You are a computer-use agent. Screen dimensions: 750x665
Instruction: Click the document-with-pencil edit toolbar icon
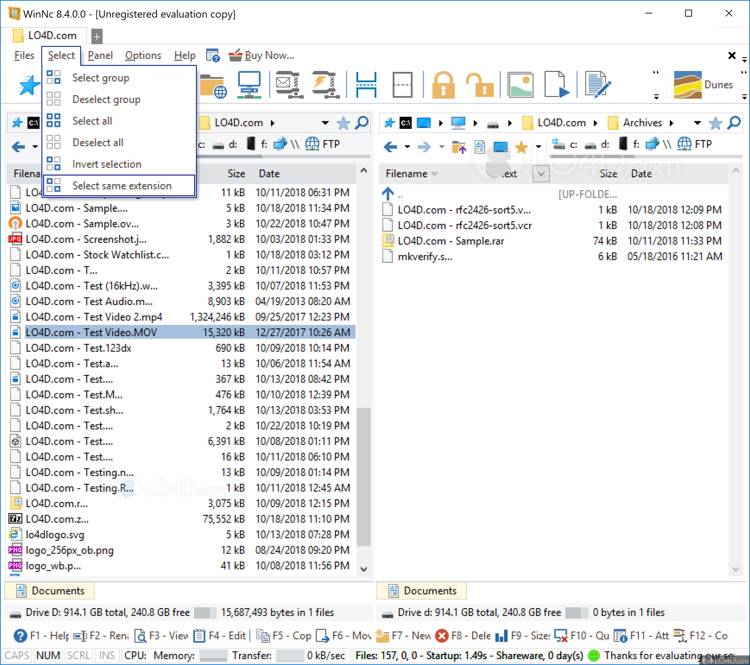598,85
